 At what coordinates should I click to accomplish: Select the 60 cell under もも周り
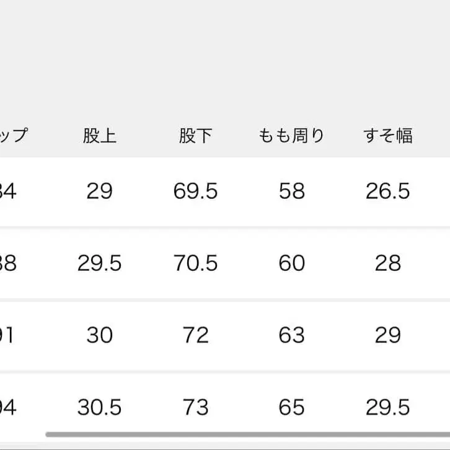coord(291,263)
